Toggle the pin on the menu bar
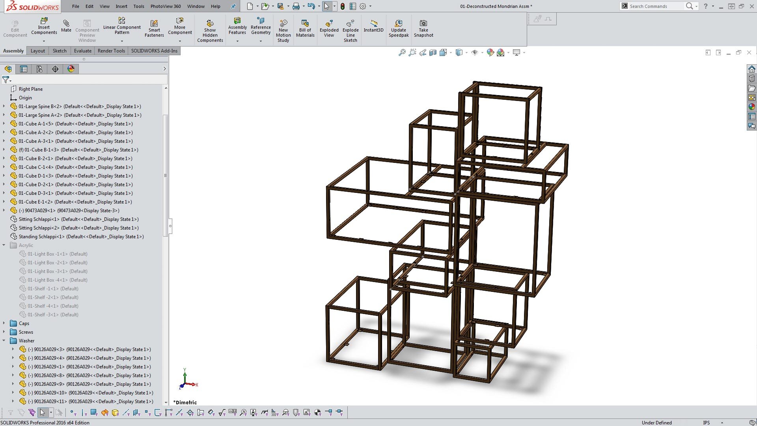Image resolution: width=757 pixels, height=426 pixels. 233,6
